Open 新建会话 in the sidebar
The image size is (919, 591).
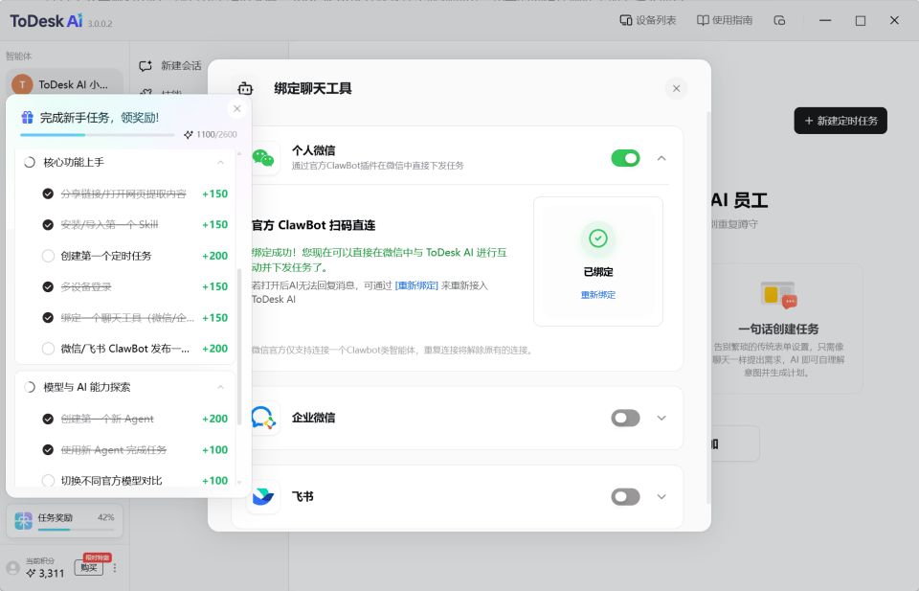(170, 66)
